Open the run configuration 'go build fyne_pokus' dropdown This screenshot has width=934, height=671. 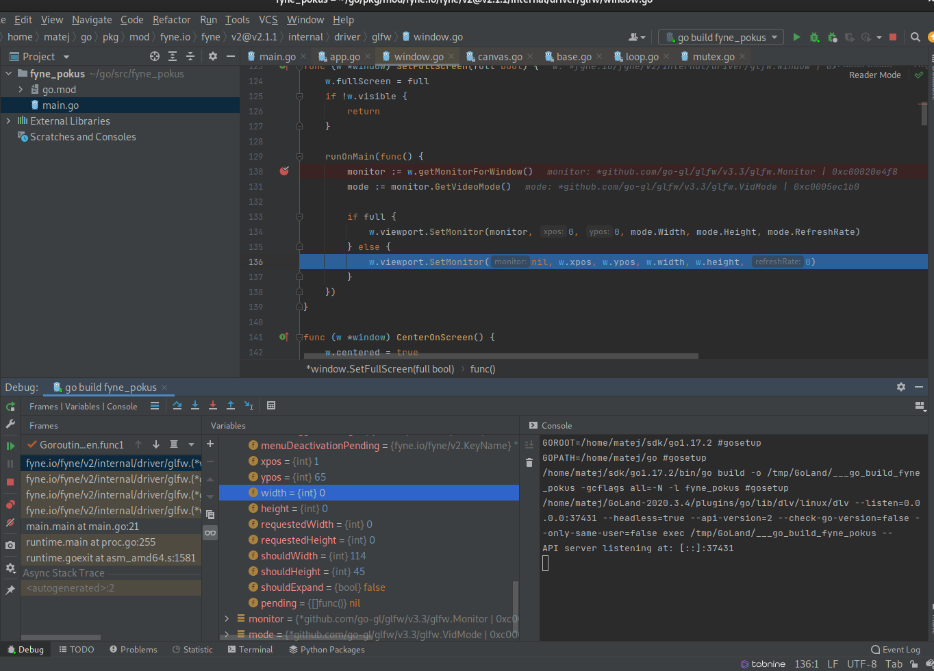tap(721, 37)
